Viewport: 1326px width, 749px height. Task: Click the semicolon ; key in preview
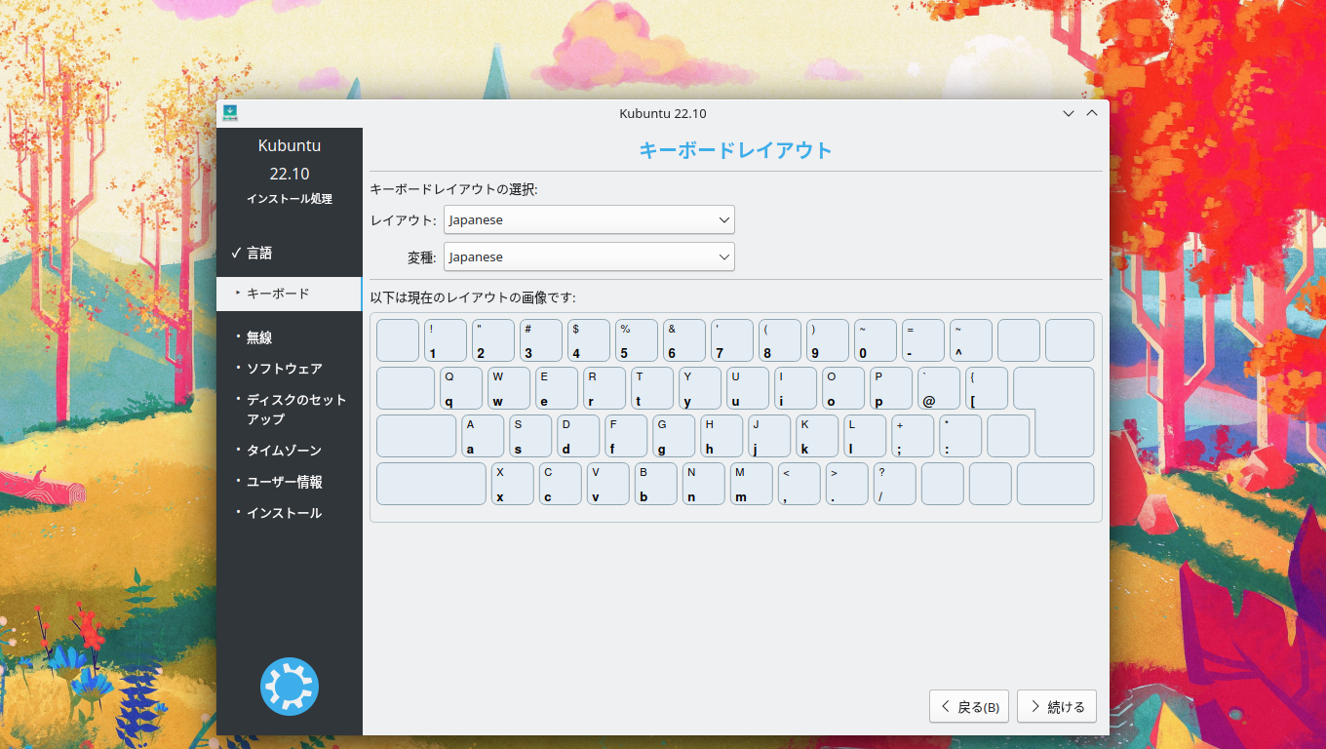click(913, 436)
